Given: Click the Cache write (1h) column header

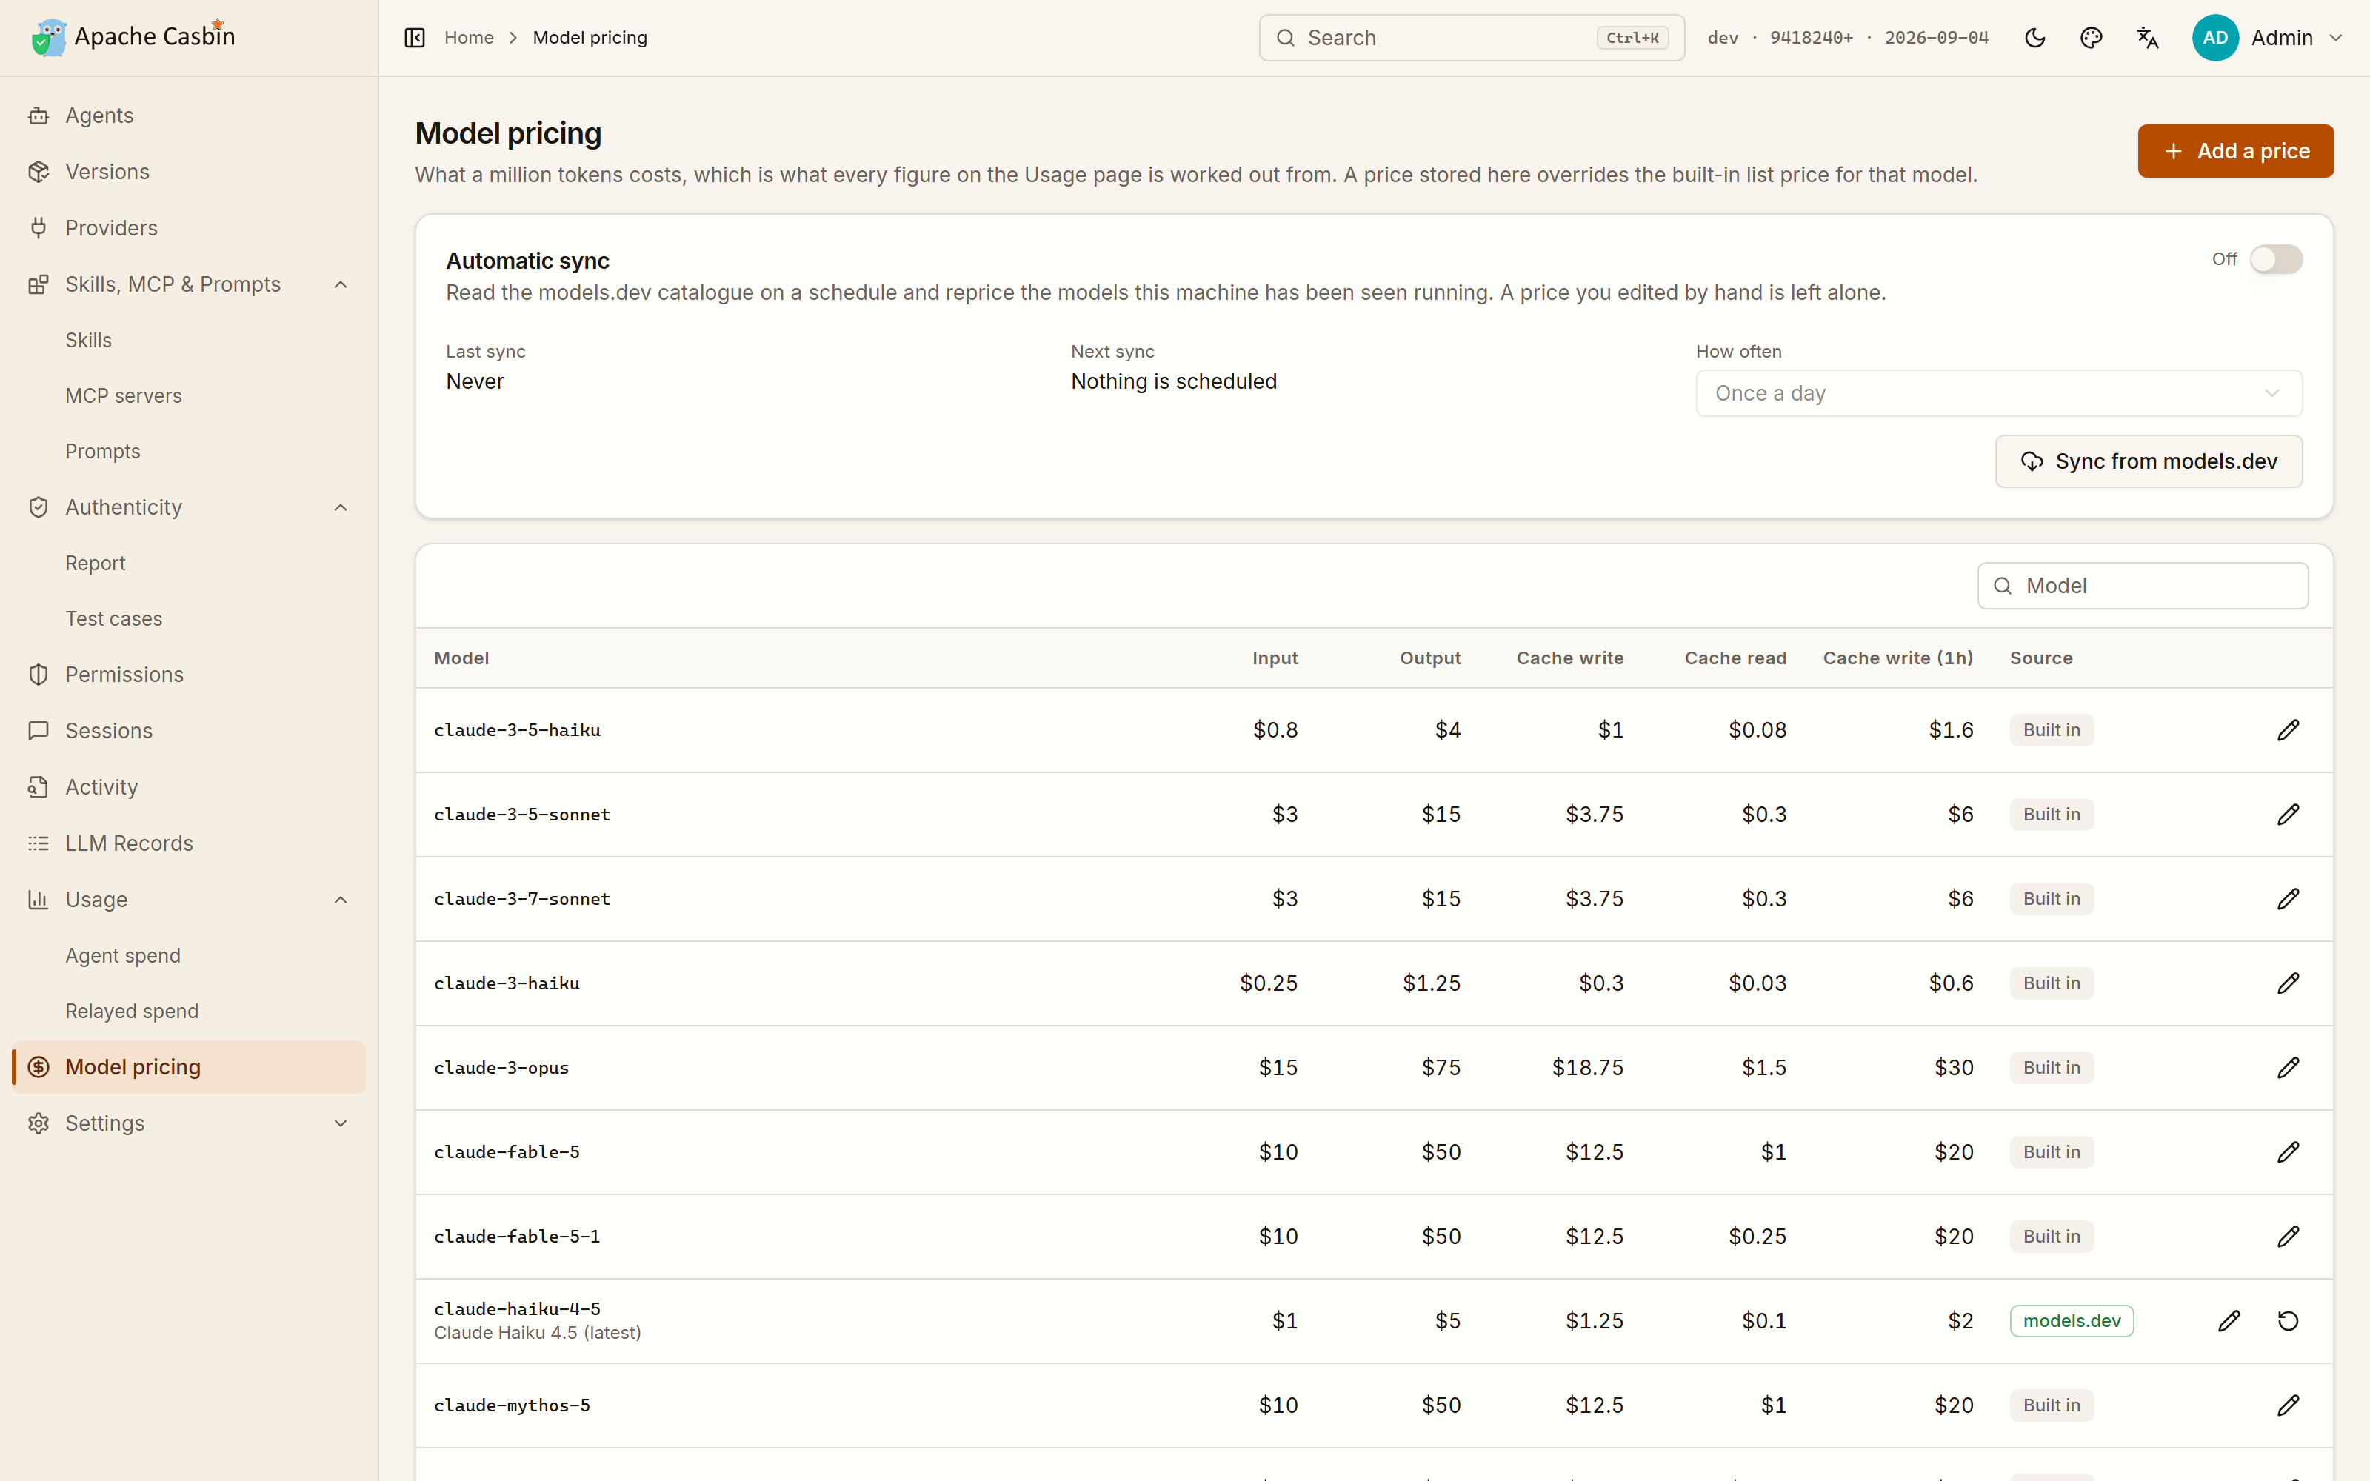Looking at the screenshot, I should click(1898, 658).
